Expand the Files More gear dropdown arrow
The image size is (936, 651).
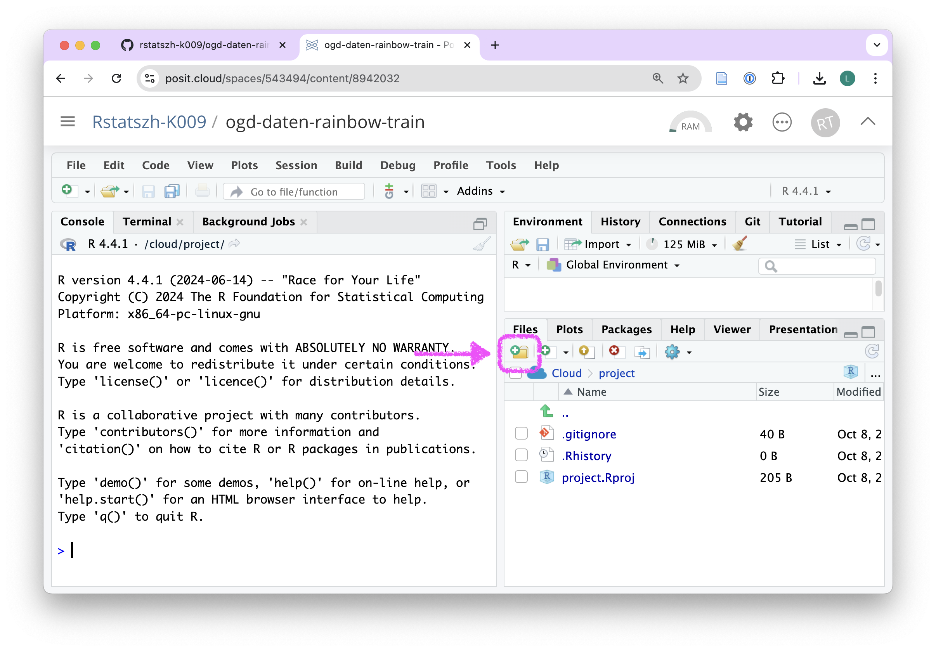pyautogui.click(x=689, y=353)
